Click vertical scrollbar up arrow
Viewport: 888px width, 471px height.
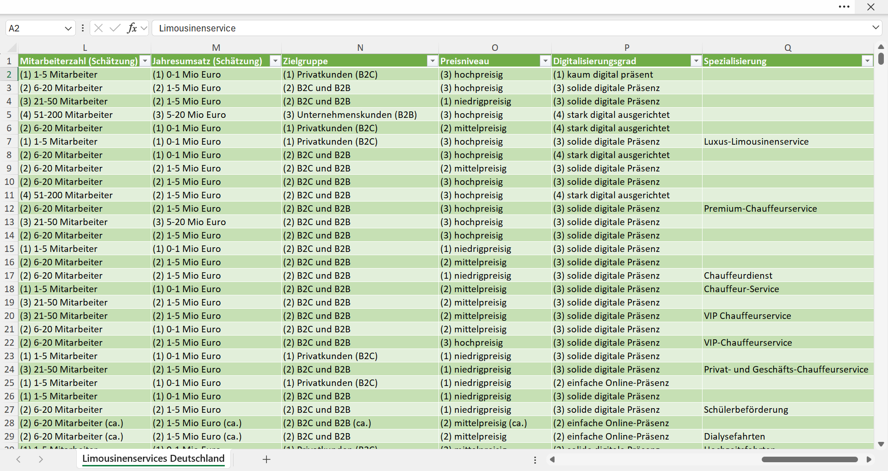[x=881, y=47]
